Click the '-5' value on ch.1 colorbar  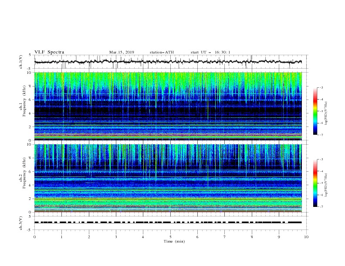pos(321,111)
